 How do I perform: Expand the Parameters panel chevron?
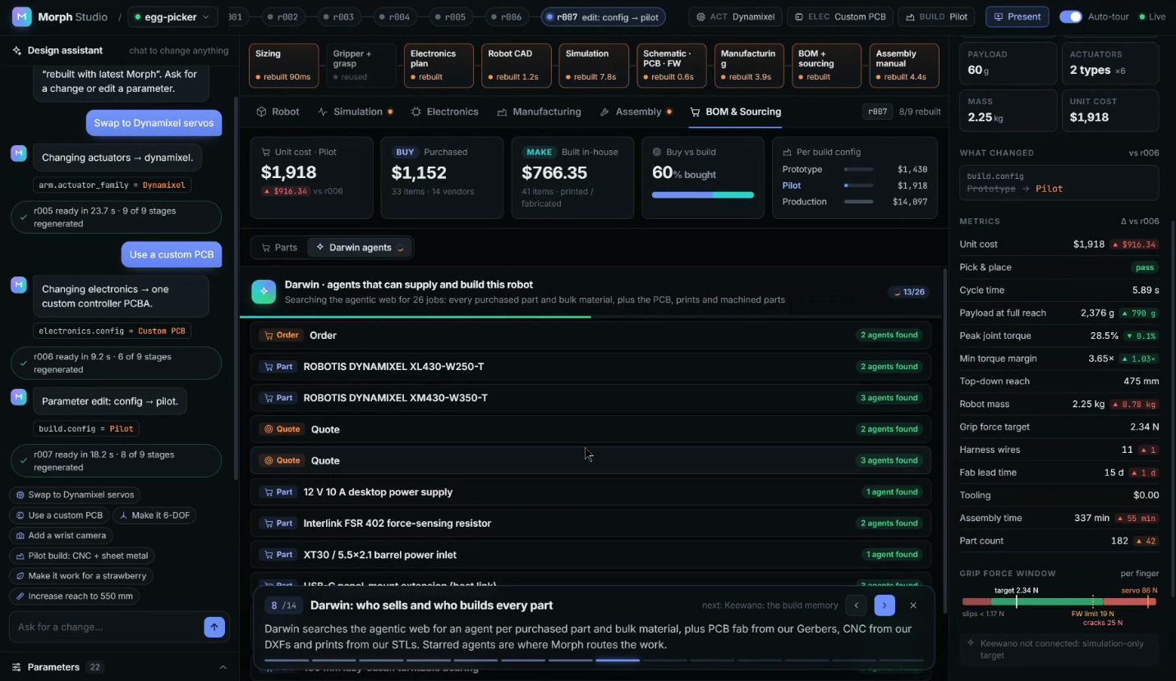coord(223,667)
